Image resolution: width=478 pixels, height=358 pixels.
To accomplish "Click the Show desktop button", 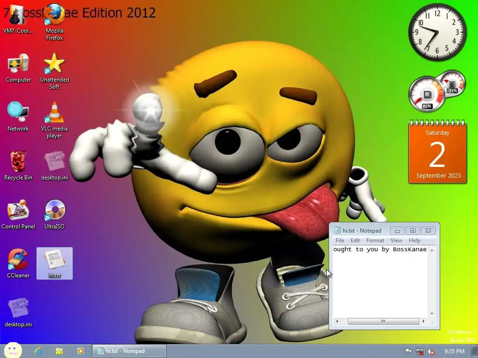I will click(x=475, y=351).
